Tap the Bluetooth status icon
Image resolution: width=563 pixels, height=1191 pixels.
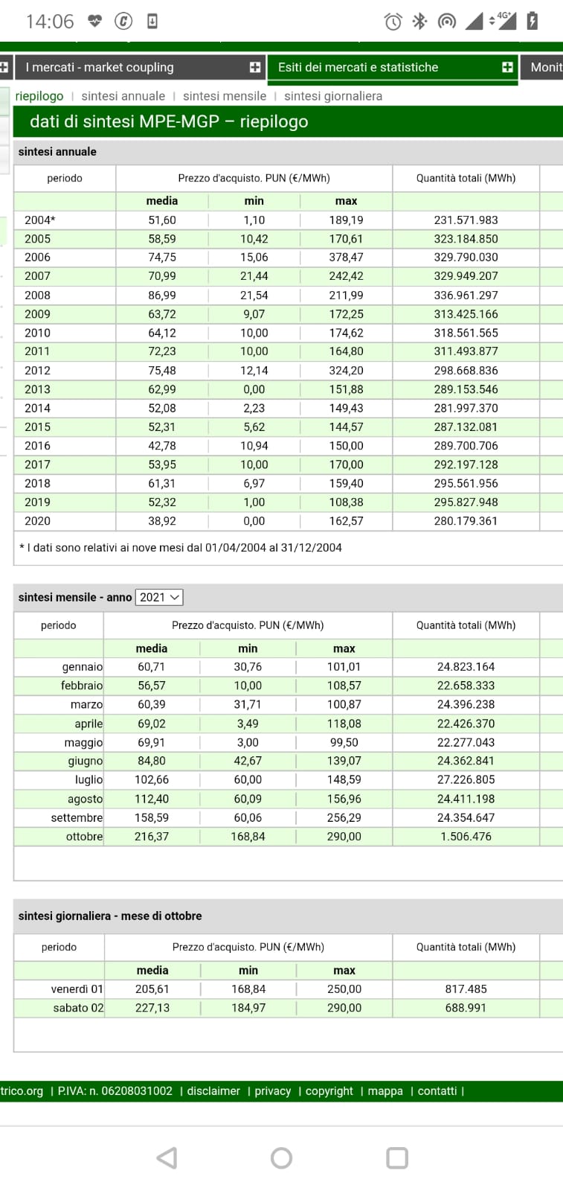419,21
